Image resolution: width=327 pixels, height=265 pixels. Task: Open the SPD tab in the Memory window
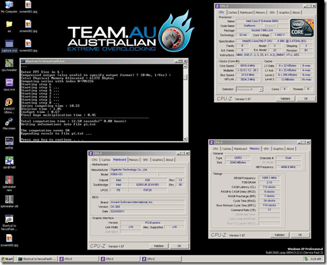click(x=266, y=149)
